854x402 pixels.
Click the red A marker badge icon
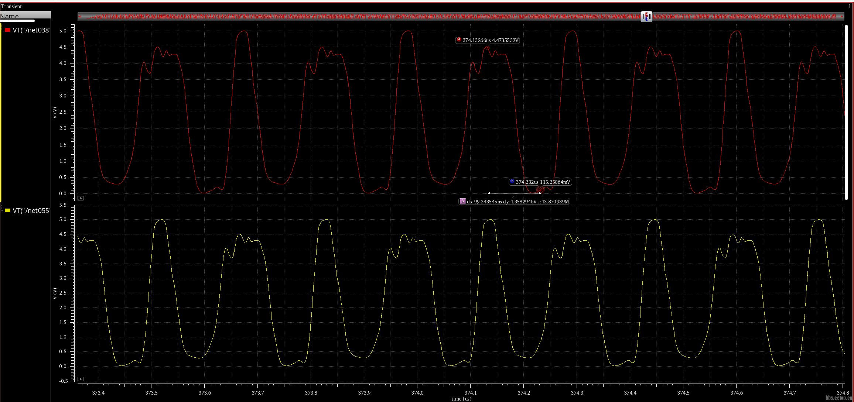pos(459,39)
